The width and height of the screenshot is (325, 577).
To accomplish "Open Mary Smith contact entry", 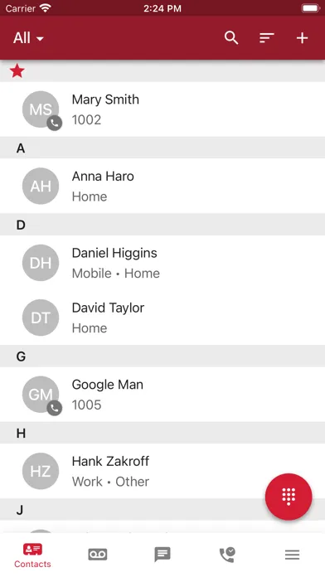I will point(162,109).
